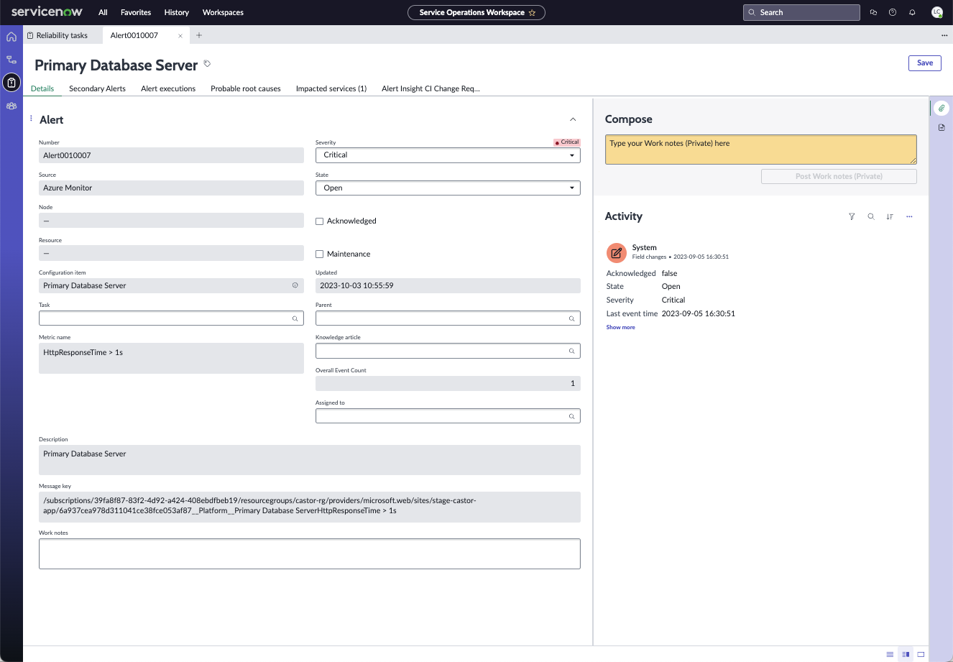Viewport: 953px width, 662px height.
Task: Click the ServiceNow logo
Action: (x=47, y=12)
